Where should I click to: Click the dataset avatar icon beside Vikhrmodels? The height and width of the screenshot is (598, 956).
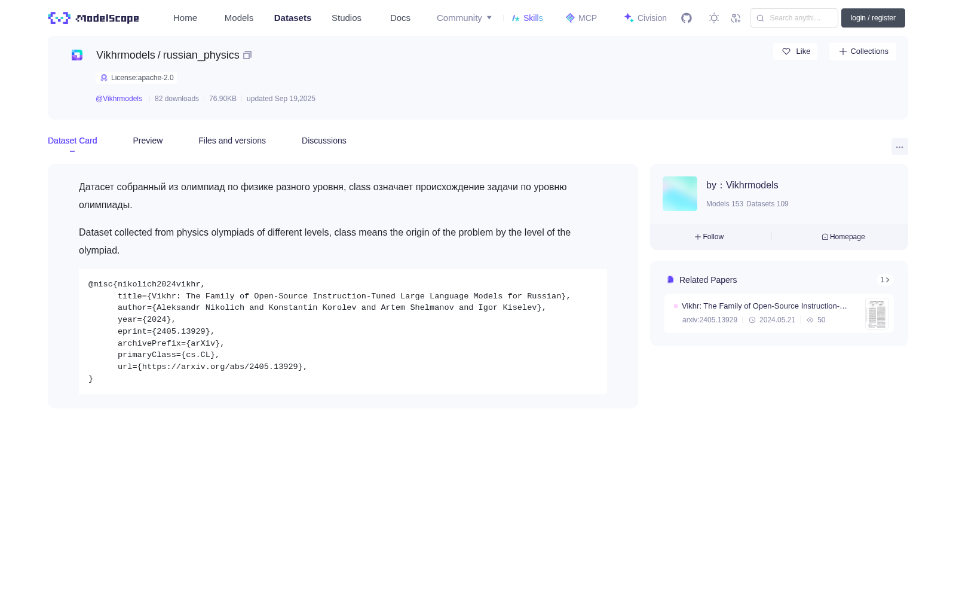tap(77, 55)
